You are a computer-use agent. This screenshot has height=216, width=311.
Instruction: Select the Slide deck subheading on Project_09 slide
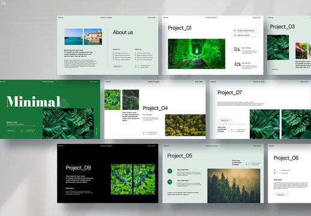(70, 188)
